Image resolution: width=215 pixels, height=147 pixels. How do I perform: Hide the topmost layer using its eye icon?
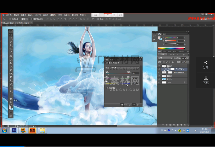coord(159,65)
